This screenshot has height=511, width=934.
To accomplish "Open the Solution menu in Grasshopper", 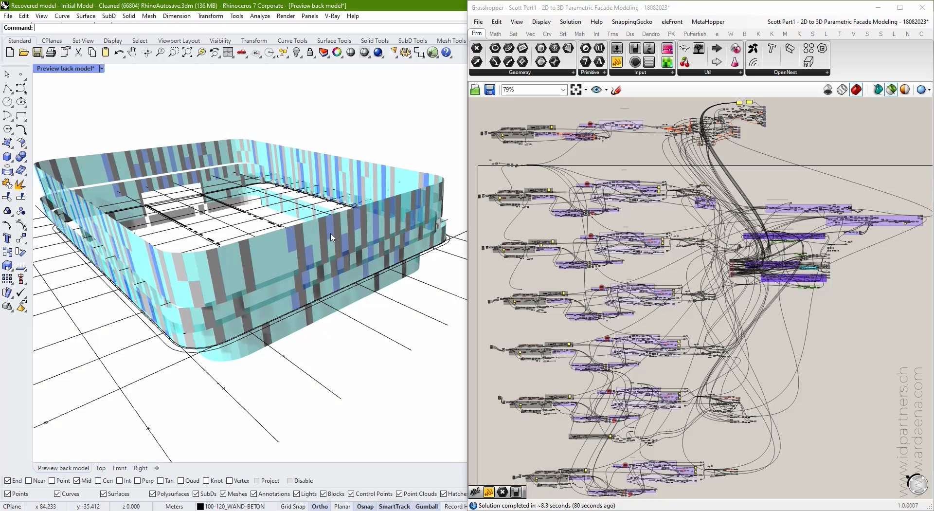I will (570, 22).
